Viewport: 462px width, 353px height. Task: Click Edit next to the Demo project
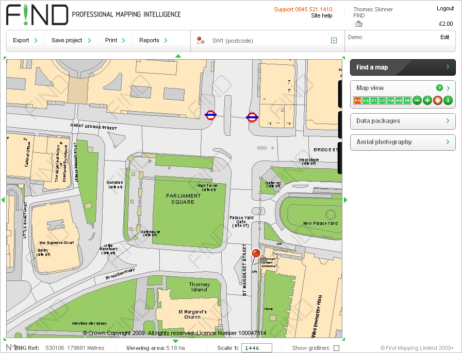tap(445, 37)
